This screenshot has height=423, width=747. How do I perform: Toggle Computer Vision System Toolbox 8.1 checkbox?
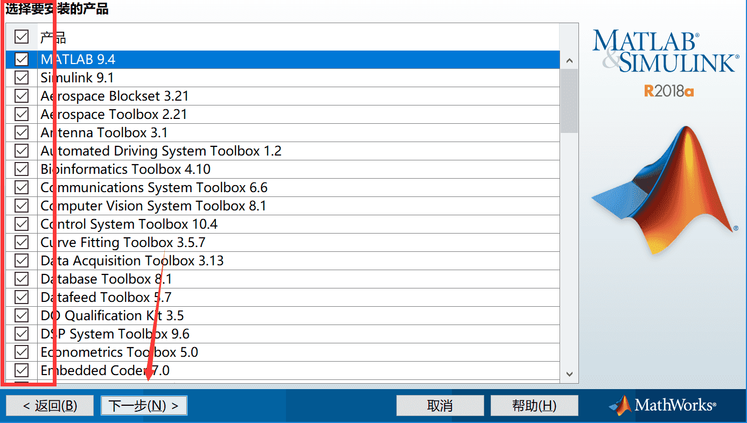tap(22, 206)
